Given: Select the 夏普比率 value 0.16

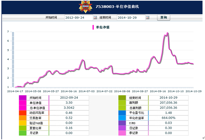Looking at the screenshot, I should [x=69, y=128].
